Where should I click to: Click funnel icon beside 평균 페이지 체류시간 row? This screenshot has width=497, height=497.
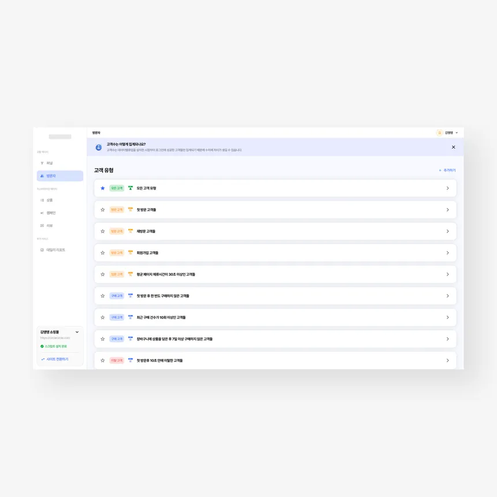click(x=130, y=274)
